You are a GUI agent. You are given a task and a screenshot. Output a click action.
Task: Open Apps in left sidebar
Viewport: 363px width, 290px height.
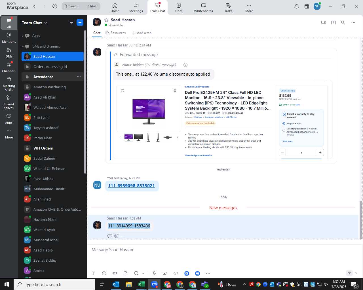[x=9, y=119]
